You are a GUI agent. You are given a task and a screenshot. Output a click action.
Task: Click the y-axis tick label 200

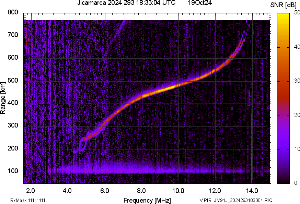[13, 148]
